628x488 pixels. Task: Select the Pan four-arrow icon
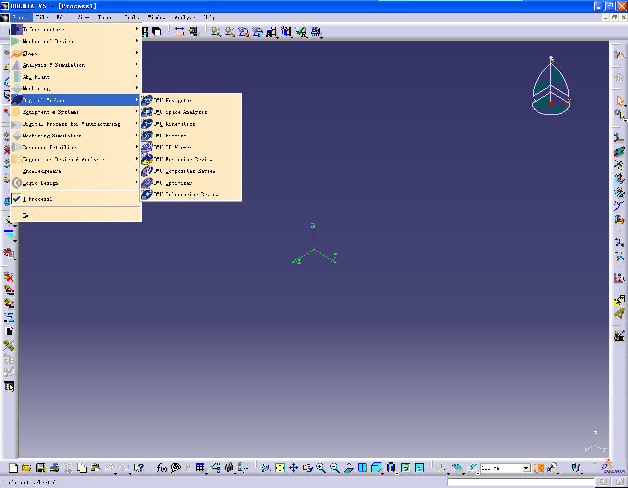293,468
